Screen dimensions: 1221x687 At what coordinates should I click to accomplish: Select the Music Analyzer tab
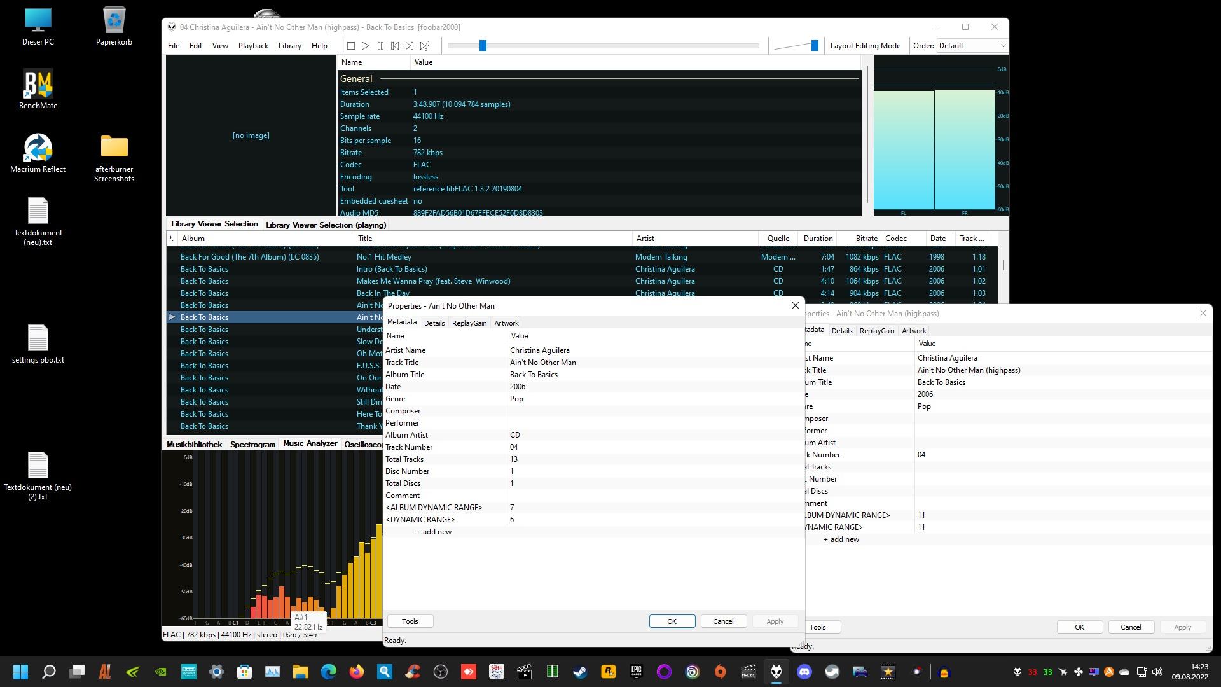tap(310, 443)
